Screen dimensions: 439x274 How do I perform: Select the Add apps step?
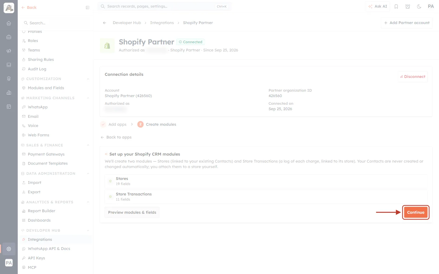click(x=113, y=125)
